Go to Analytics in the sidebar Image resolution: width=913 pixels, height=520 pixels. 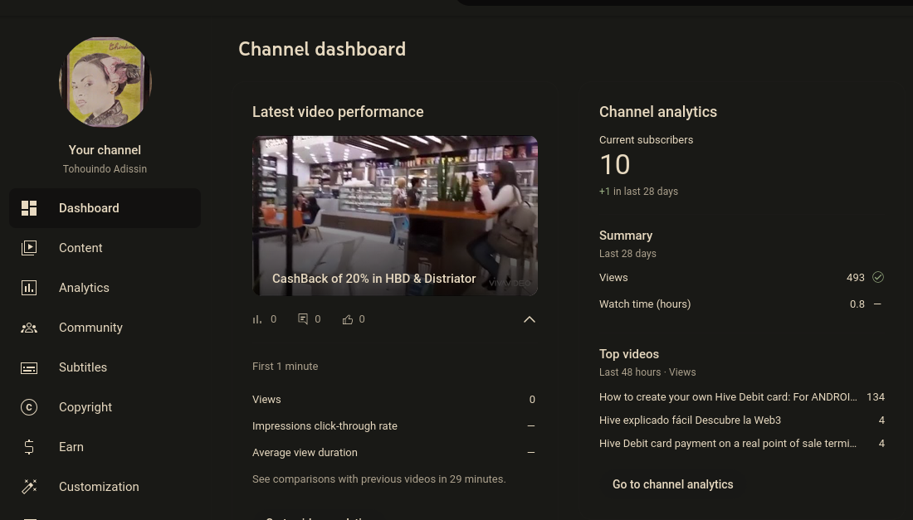[x=105, y=288]
